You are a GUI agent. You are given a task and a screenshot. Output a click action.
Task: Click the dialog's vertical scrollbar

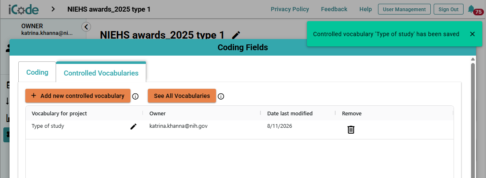[473, 121]
